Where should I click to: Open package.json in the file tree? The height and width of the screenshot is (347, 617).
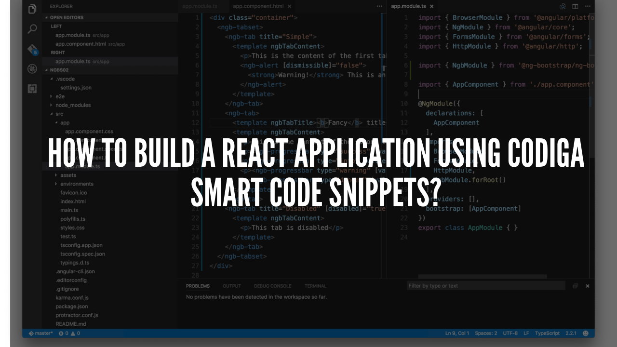coord(72,307)
